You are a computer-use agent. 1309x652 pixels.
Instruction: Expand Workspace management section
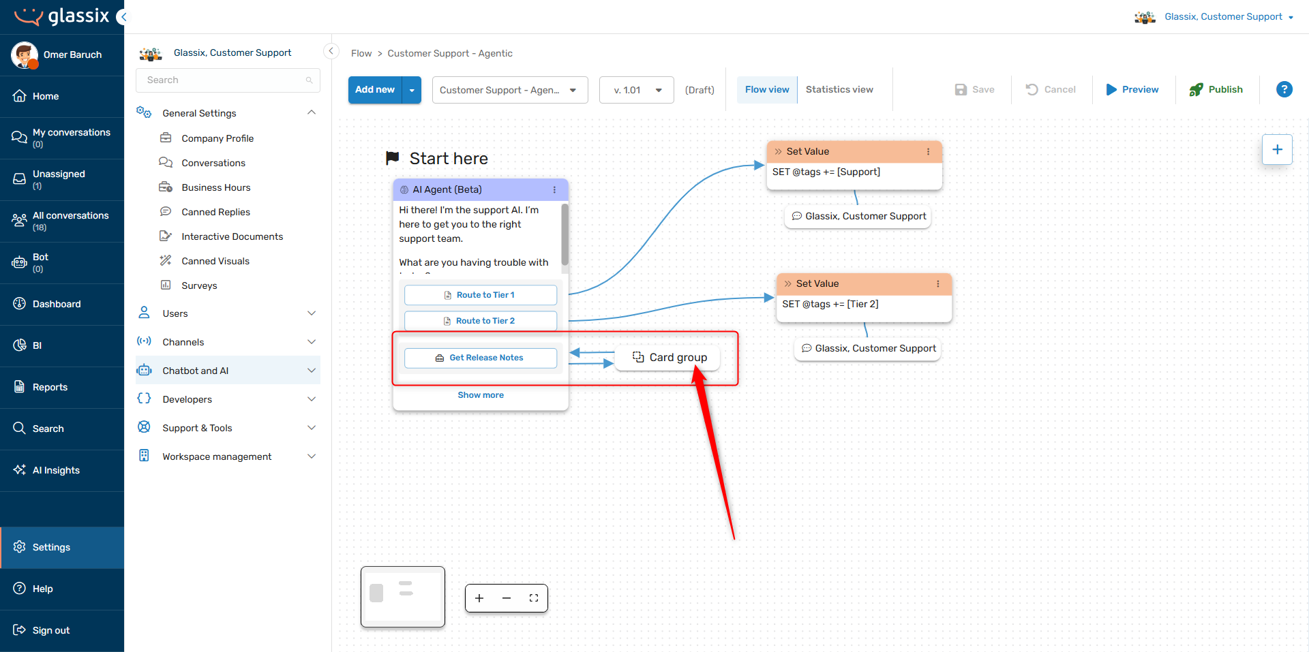pos(228,456)
